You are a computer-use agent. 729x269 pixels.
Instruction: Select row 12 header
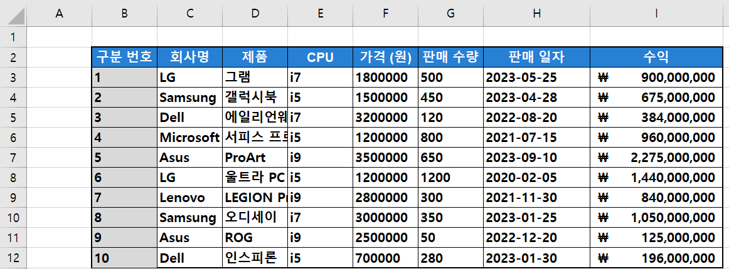click(x=13, y=257)
